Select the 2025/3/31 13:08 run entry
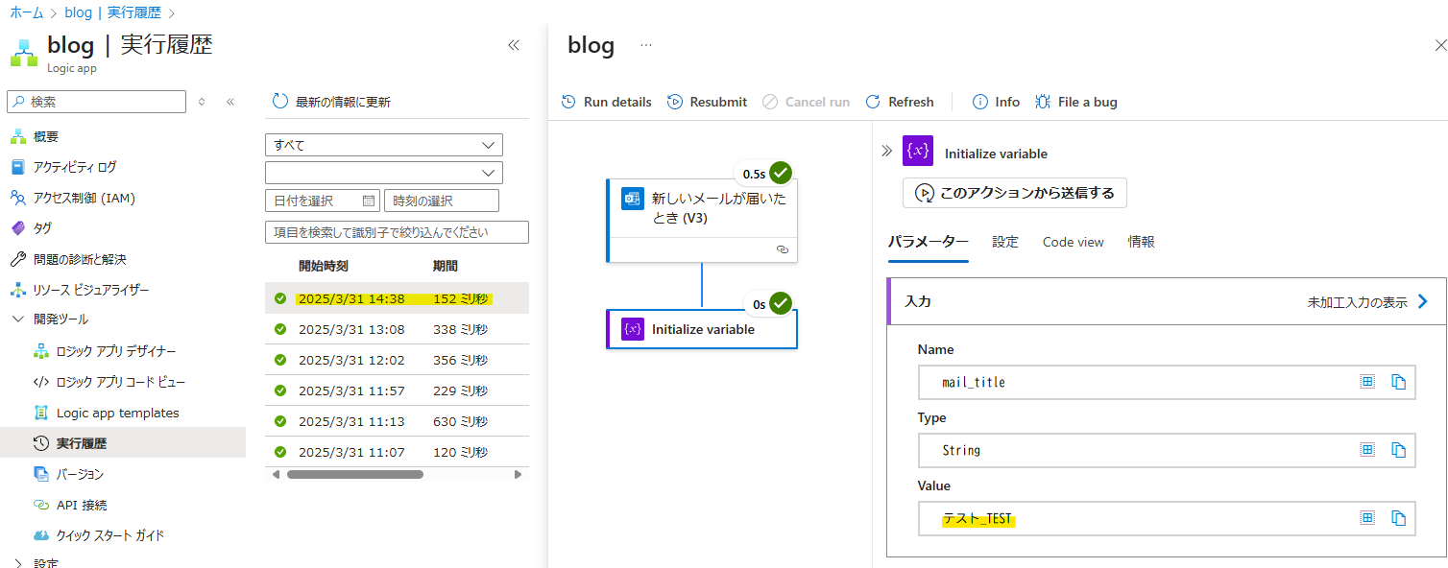This screenshot has height=568, width=1448. pos(397,329)
